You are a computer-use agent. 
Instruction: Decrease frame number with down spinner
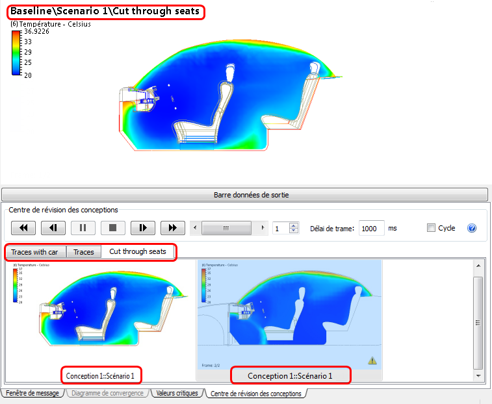tap(294, 231)
